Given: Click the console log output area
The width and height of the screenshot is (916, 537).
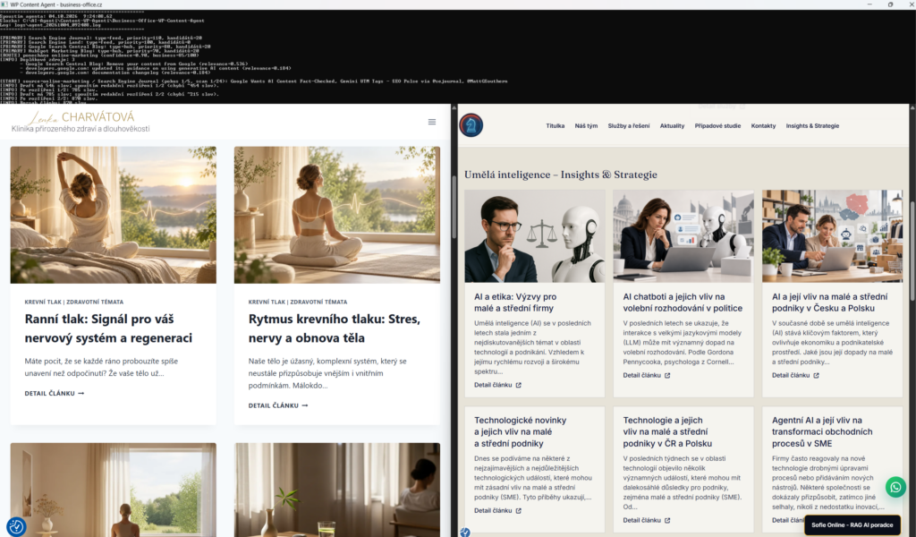Looking at the screenshot, I should [x=458, y=56].
